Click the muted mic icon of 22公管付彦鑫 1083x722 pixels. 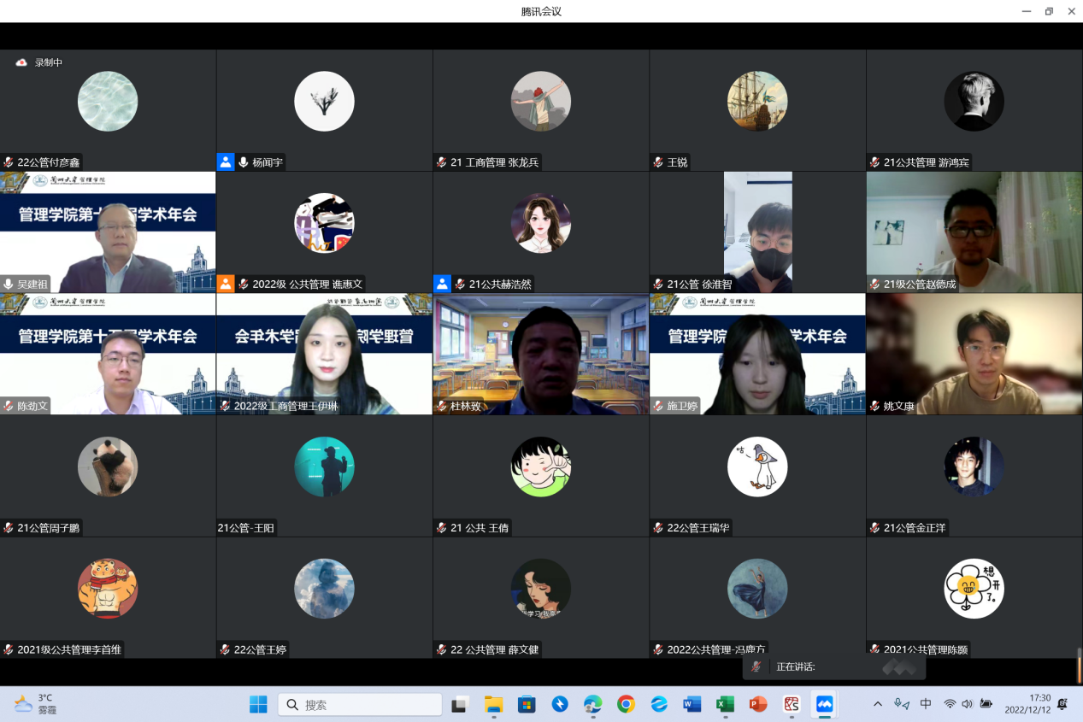pos(9,162)
